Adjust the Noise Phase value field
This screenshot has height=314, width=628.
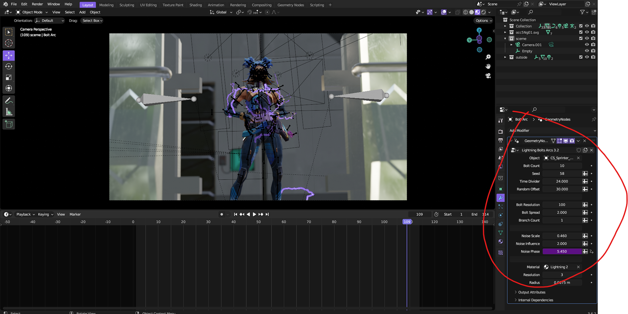562,252
